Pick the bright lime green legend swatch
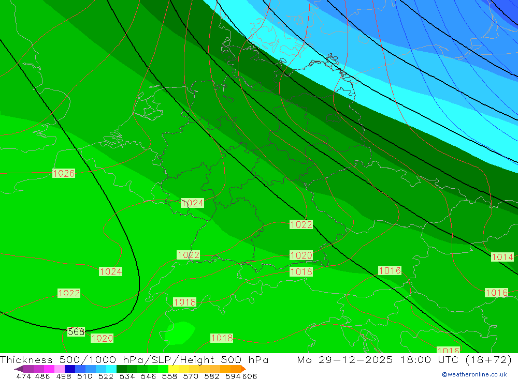518x379 pixels. (163, 369)
